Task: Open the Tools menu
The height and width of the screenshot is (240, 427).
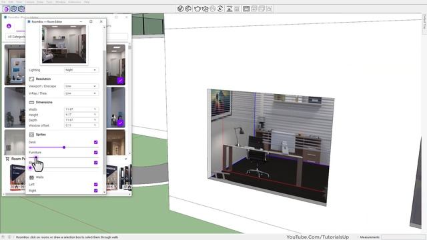Action: 49,2
